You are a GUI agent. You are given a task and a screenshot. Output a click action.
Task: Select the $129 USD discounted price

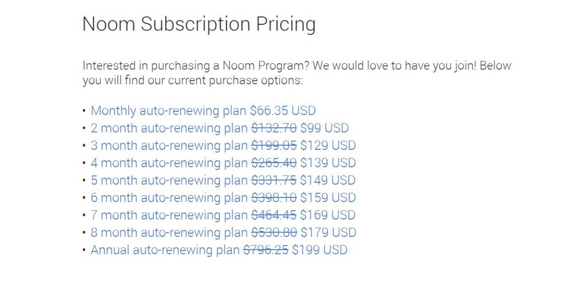click(x=328, y=145)
